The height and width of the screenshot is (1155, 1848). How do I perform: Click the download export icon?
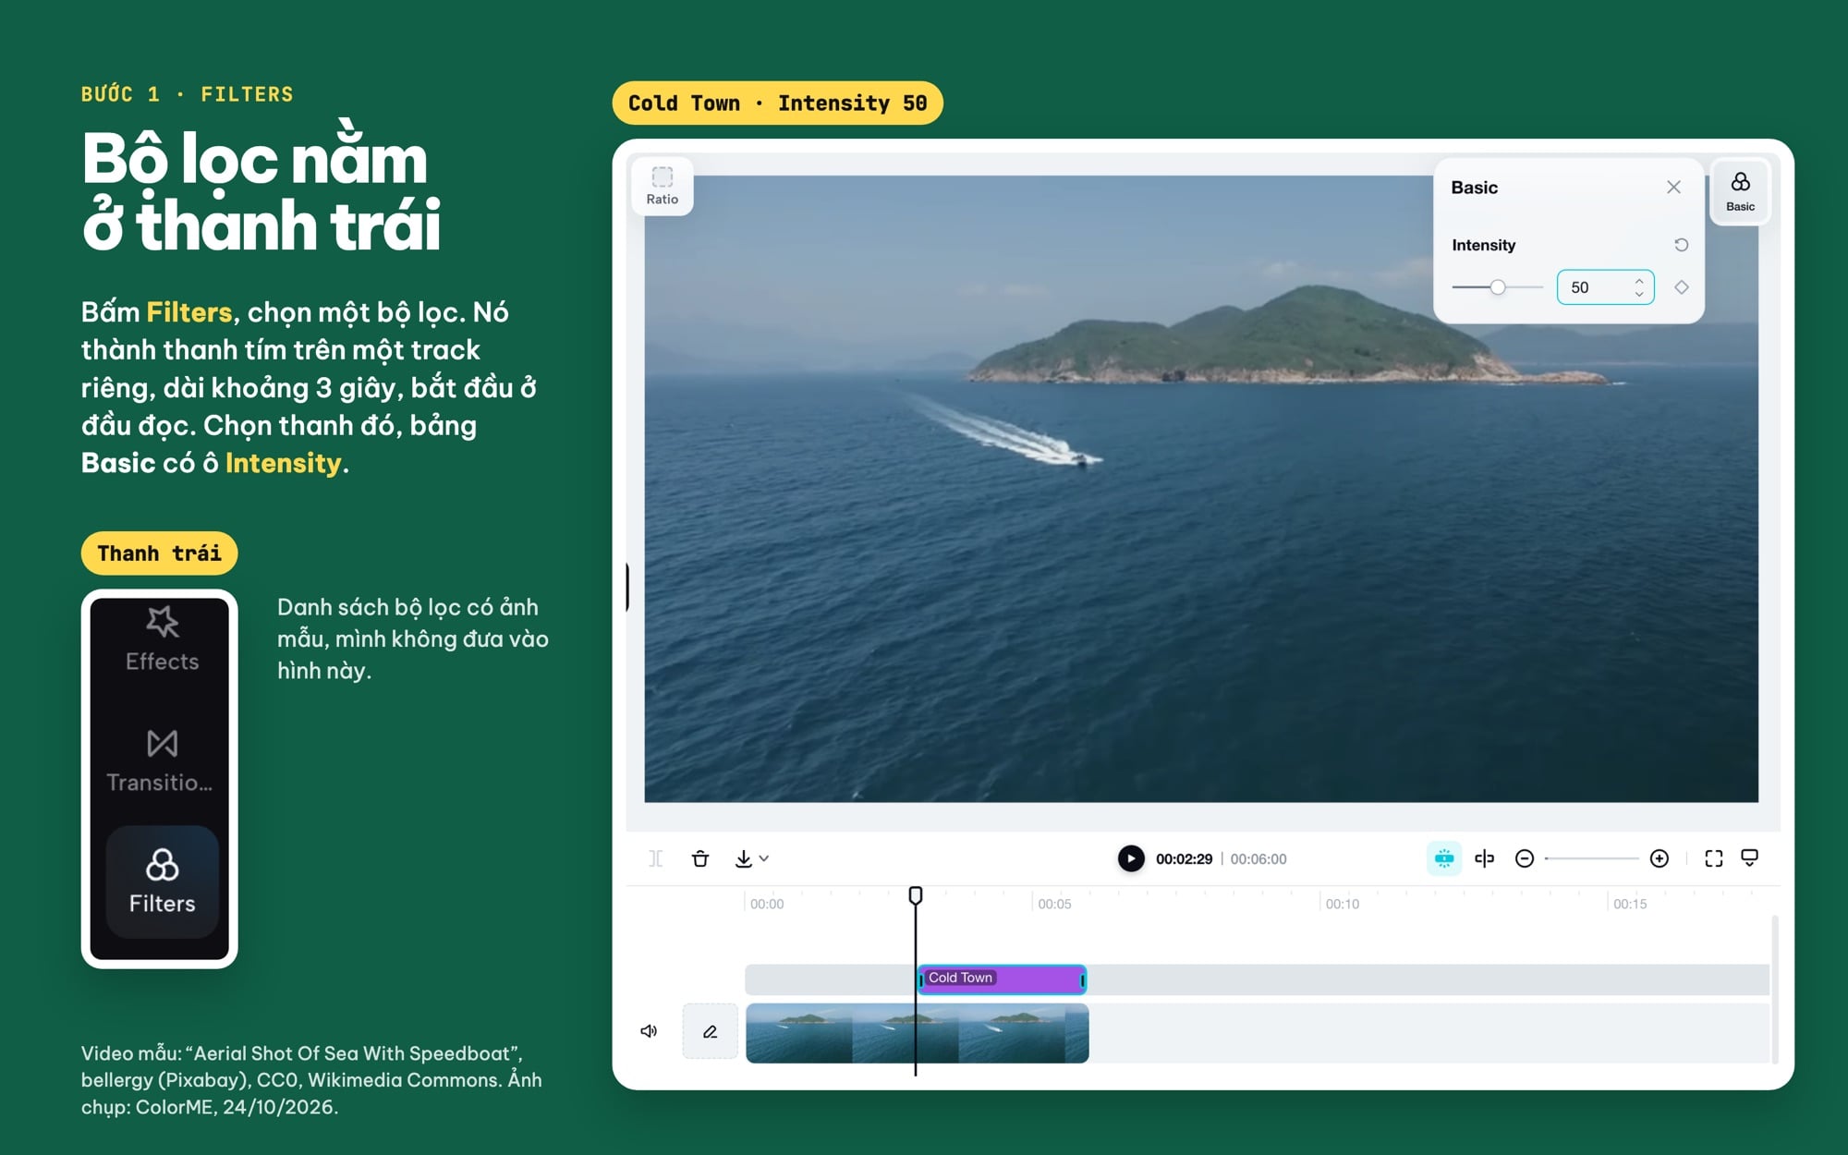click(743, 858)
